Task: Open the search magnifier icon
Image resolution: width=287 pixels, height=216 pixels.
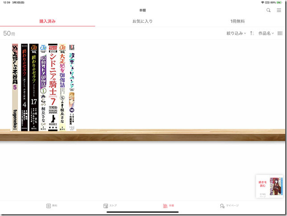Action: click(268, 10)
